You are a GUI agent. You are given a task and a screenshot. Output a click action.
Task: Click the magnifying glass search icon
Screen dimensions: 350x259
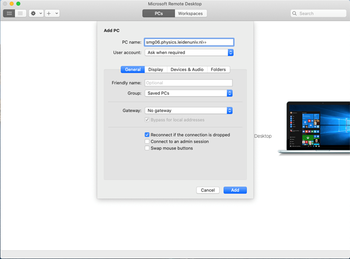(x=295, y=13)
